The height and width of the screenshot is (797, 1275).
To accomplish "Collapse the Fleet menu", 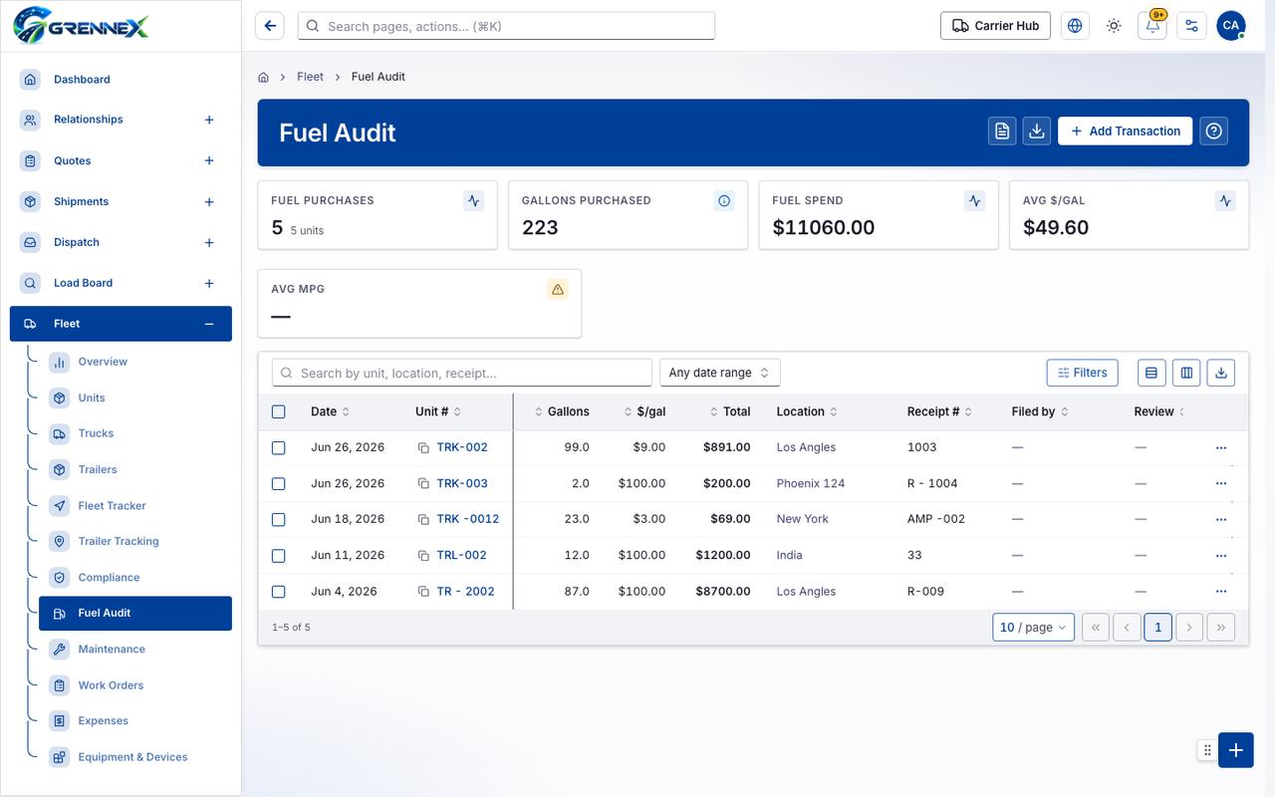I will pyautogui.click(x=209, y=324).
